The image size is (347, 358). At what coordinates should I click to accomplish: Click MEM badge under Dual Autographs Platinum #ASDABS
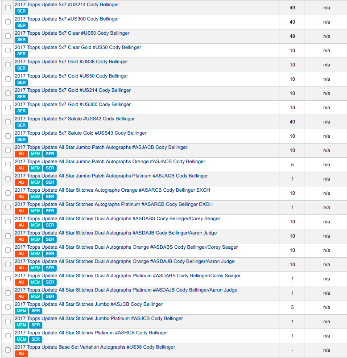tap(36, 282)
